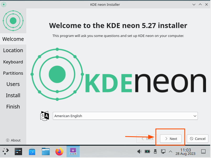Screen dimensions: 211x158
Task: Close the KDE neon Installer window
Action: 207,4
